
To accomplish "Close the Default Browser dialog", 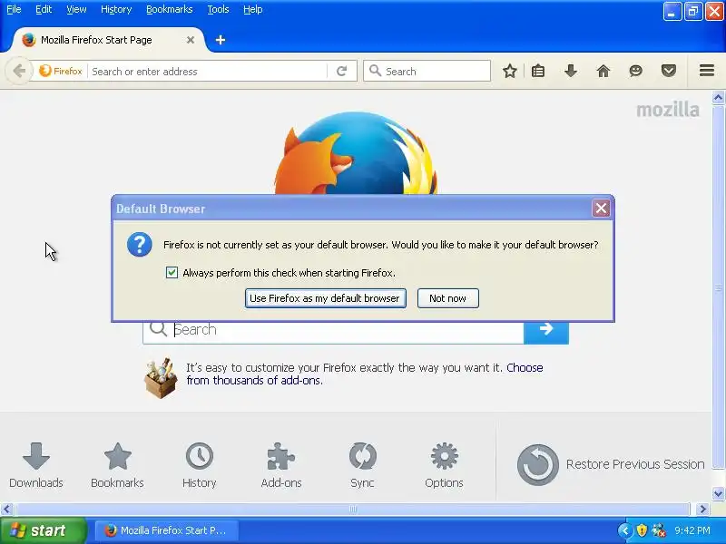I will click(x=602, y=209).
